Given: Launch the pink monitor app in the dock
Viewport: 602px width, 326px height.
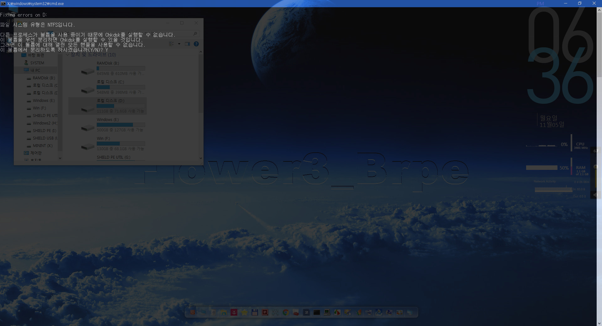Looking at the screenshot, I should 234,312.
